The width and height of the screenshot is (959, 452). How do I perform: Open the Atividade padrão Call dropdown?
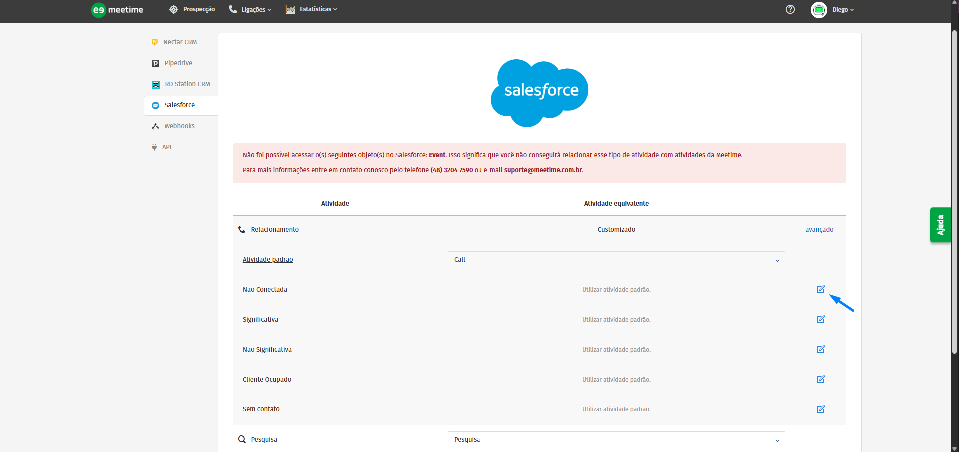(616, 260)
